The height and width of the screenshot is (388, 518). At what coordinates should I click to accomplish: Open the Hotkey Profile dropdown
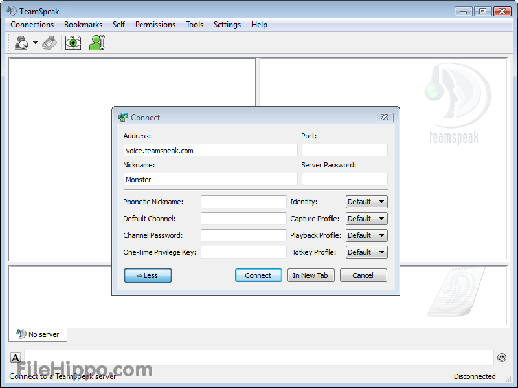(366, 252)
